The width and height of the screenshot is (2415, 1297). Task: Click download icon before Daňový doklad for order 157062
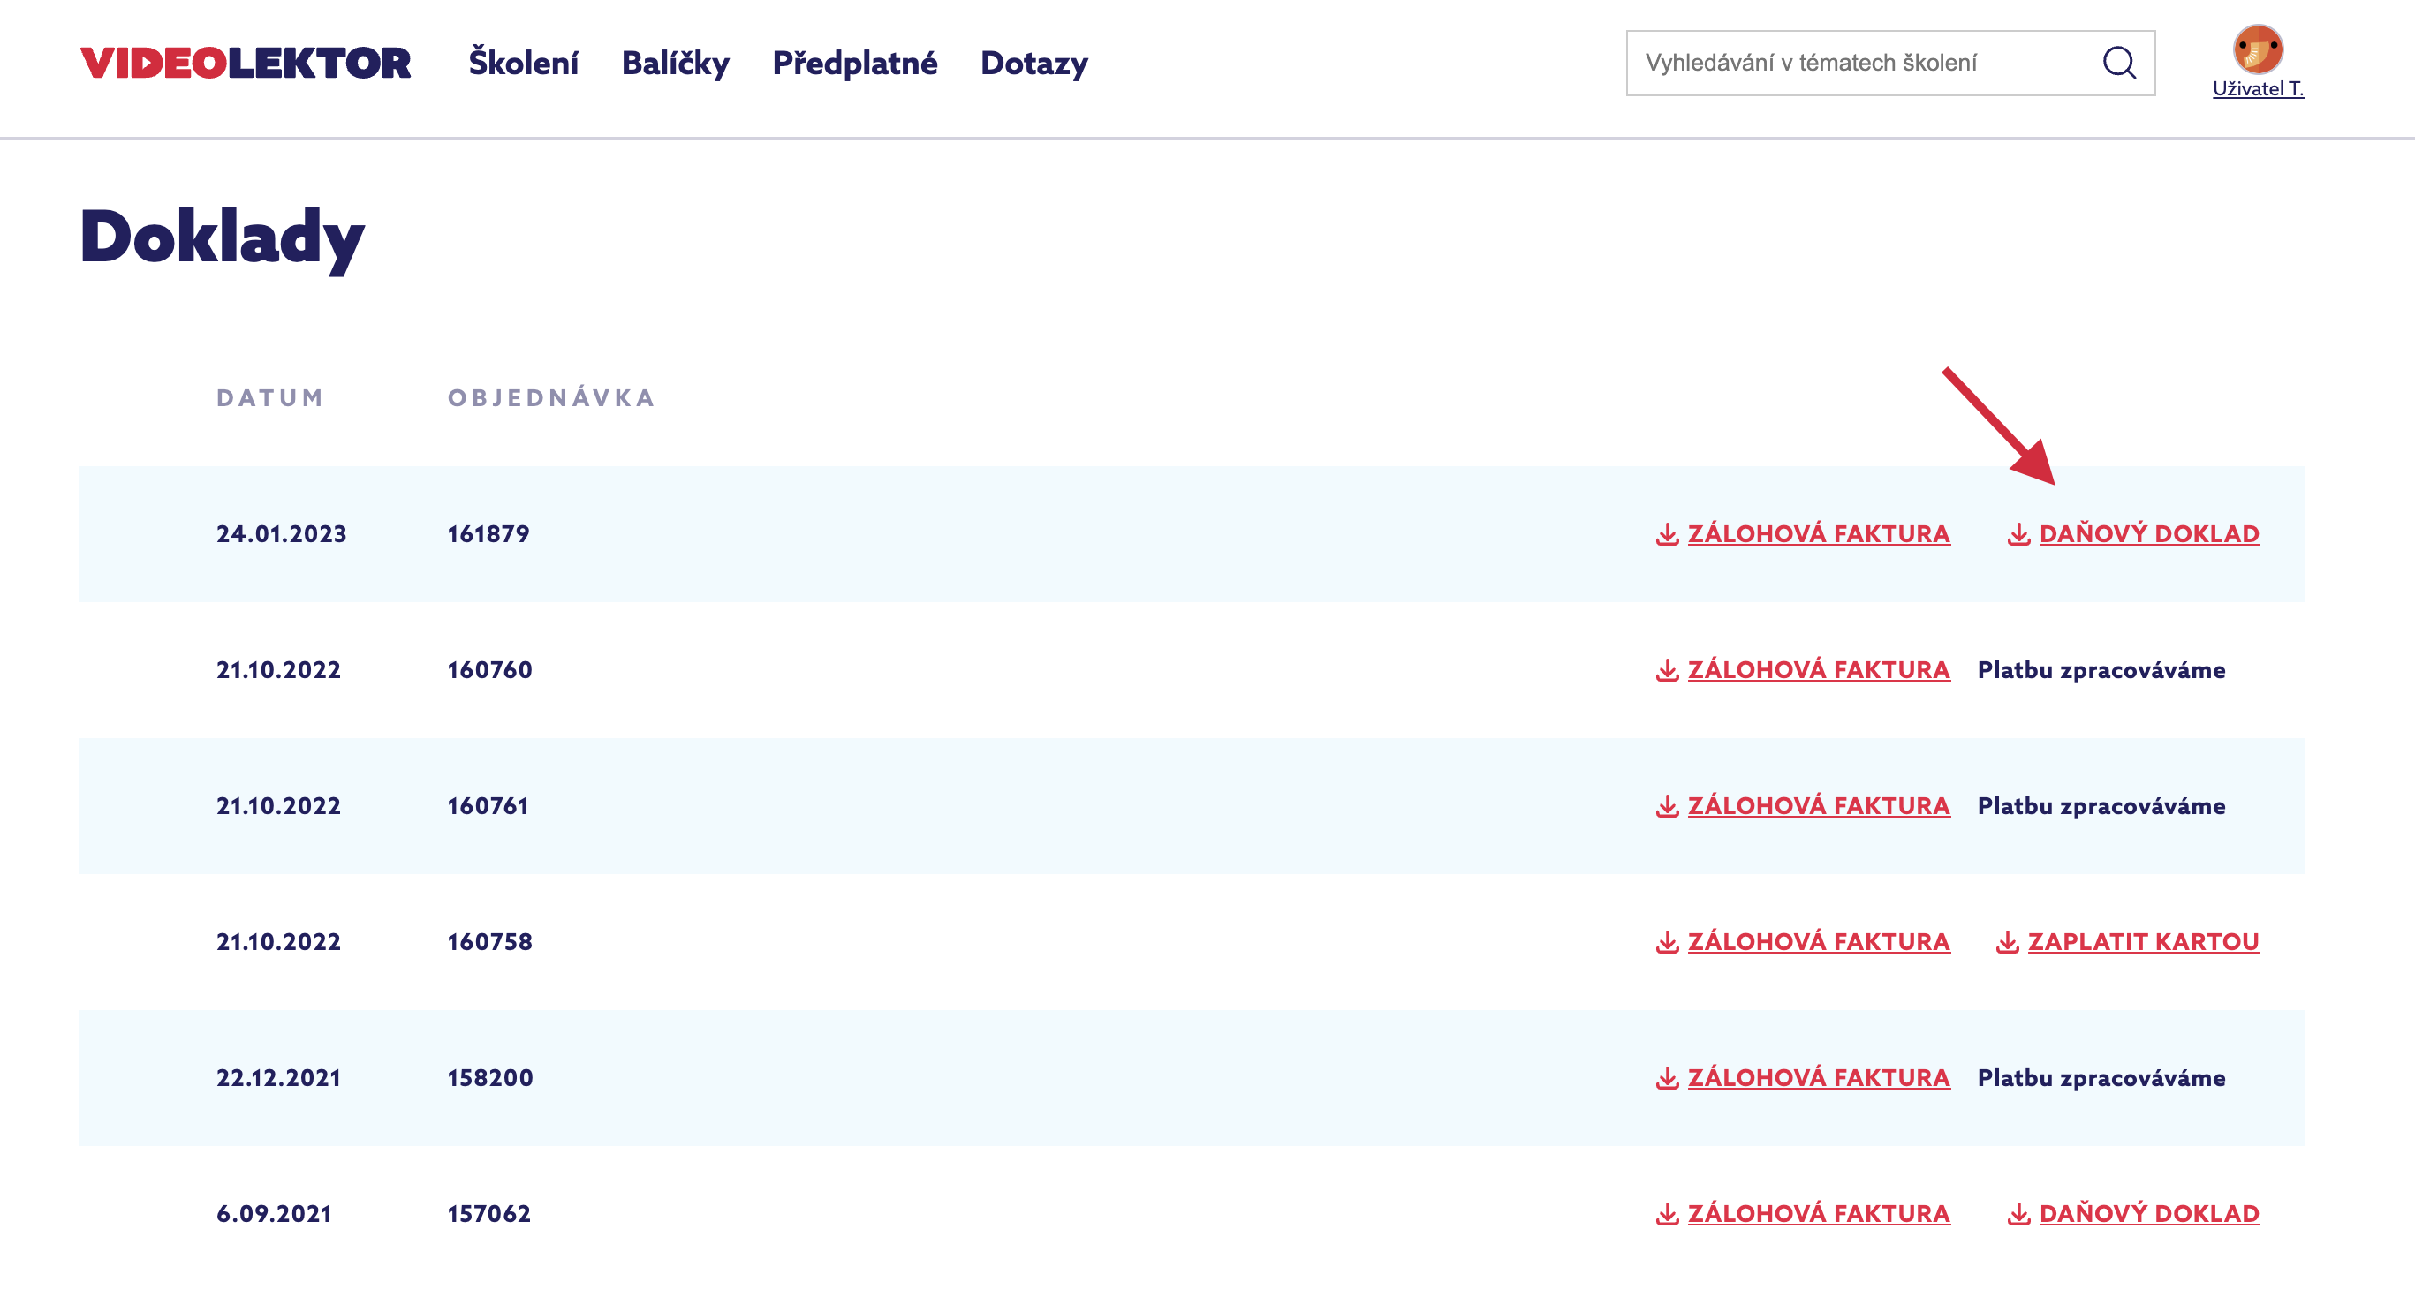click(x=2018, y=1214)
